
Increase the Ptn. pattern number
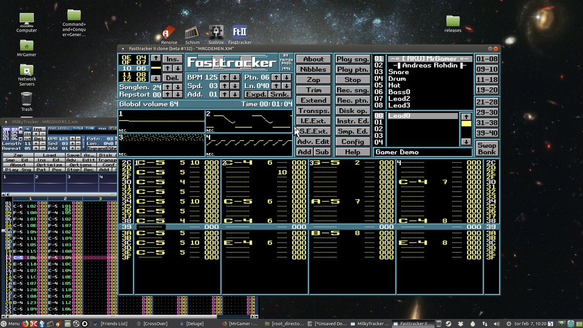point(276,77)
